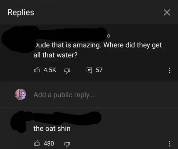
Task: Focus the "Add a public reply..." field
Action: [83, 95]
